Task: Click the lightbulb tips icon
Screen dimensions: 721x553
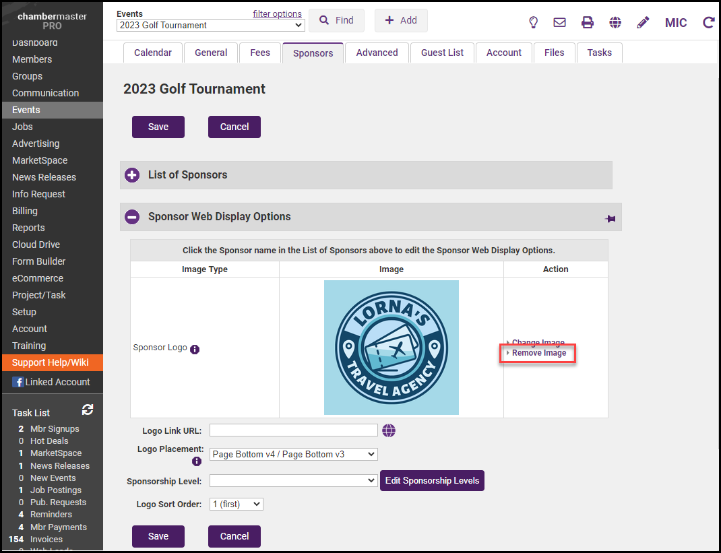Action: (x=533, y=22)
